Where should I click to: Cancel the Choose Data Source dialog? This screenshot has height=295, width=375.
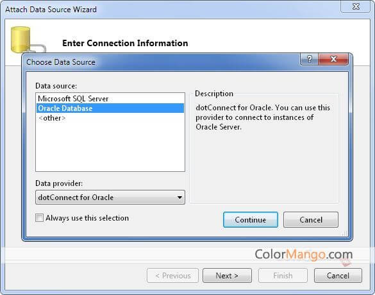pyautogui.click(x=311, y=219)
